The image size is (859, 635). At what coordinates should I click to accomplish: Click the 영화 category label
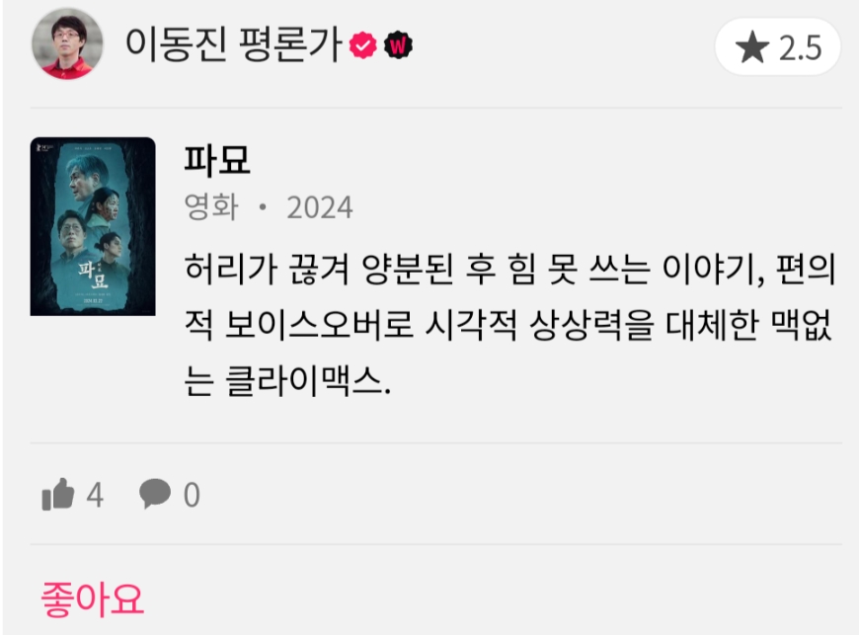coord(211,207)
